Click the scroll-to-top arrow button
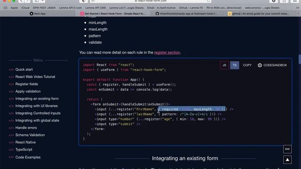The height and width of the screenshot is (169, 301). tap(287, 160)
